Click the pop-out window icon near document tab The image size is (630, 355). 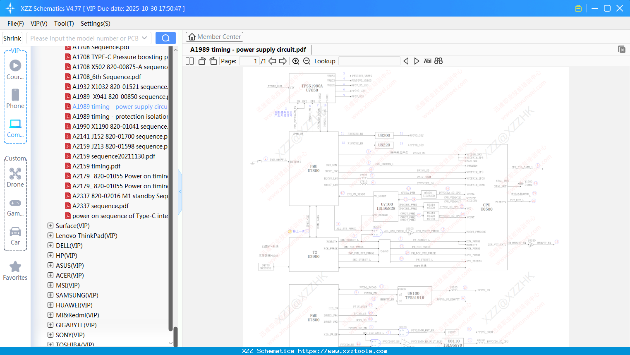pos(622,49)
